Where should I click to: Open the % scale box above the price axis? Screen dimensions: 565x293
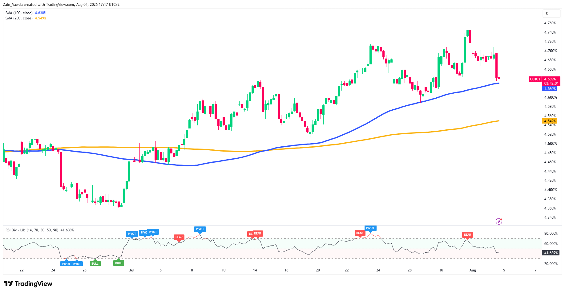(x=551, y=14)
